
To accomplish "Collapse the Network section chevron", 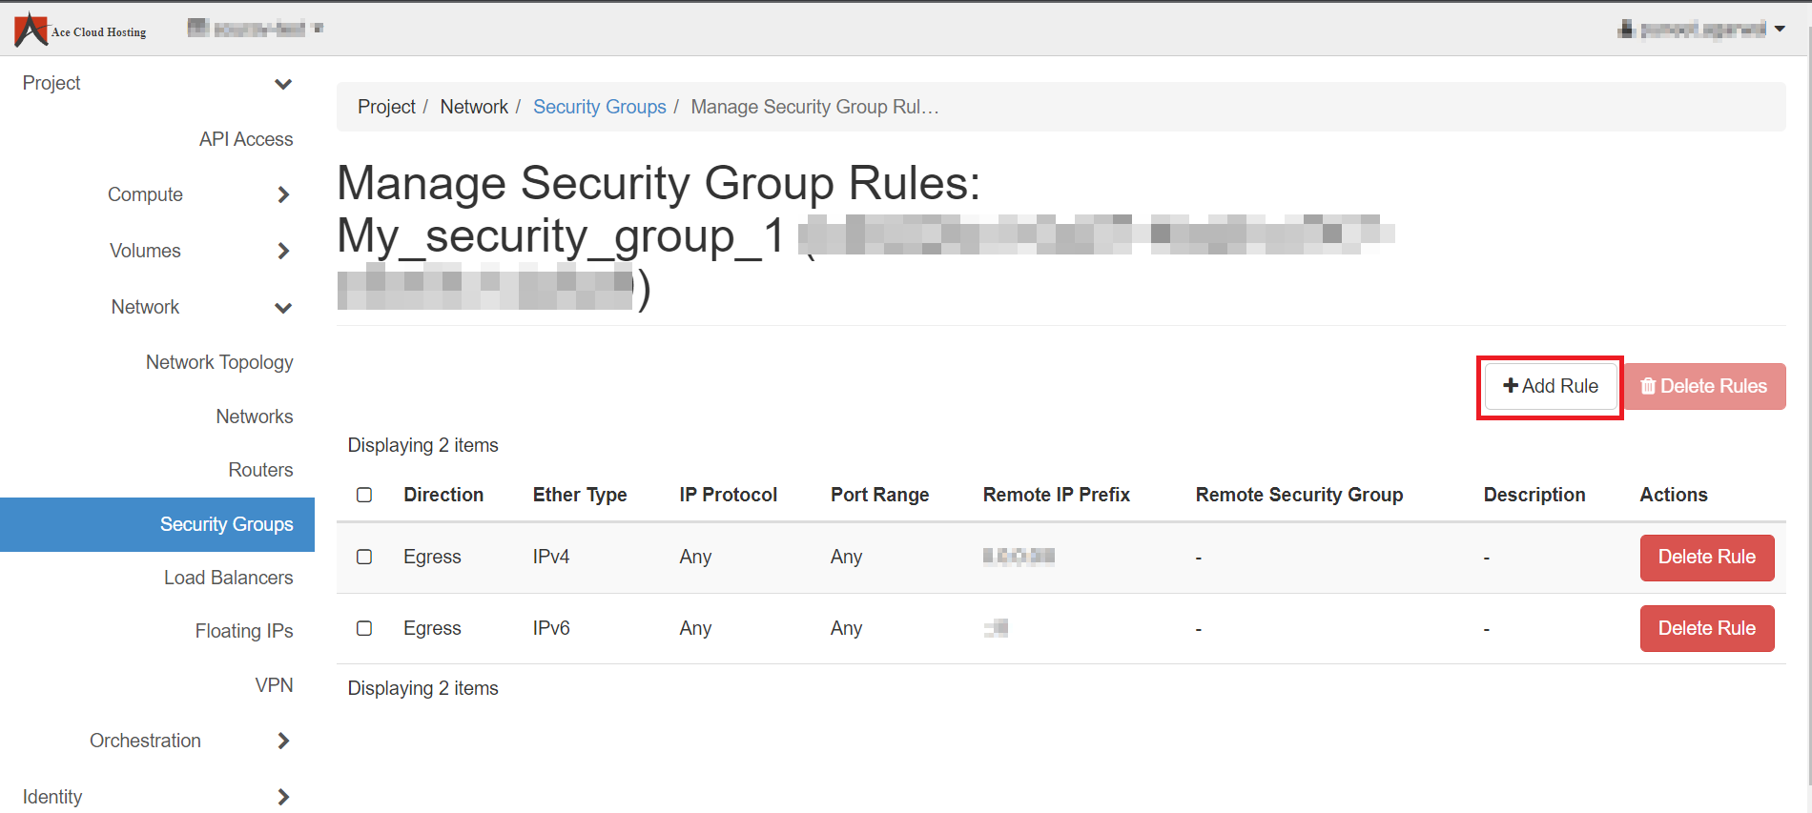I will tap(283, 308).
